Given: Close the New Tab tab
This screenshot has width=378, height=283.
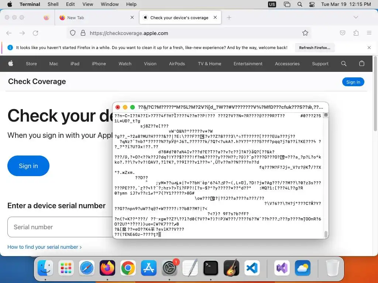Looking at the screenshot, I should click(132, 17).
